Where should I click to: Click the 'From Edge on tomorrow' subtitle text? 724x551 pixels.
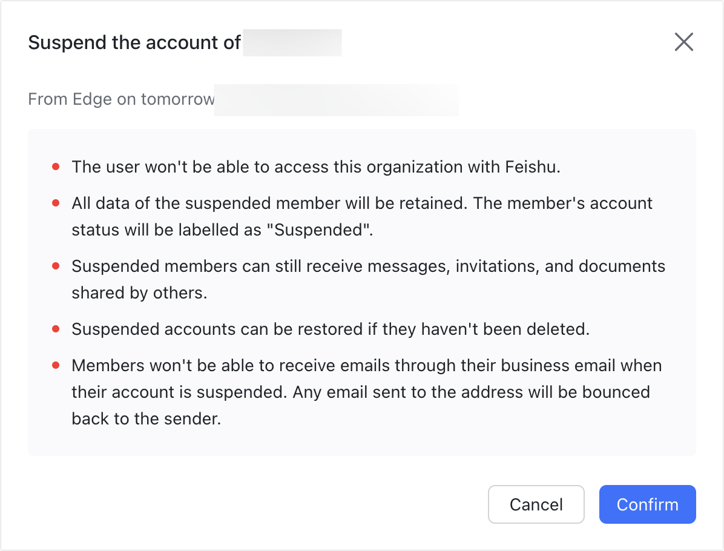click(x=120, y=99)
